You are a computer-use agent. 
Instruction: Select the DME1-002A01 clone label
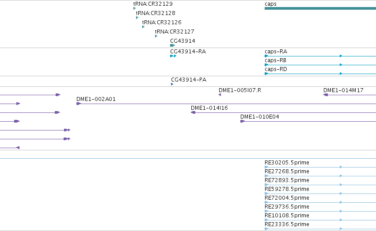[x=96, y=99]
